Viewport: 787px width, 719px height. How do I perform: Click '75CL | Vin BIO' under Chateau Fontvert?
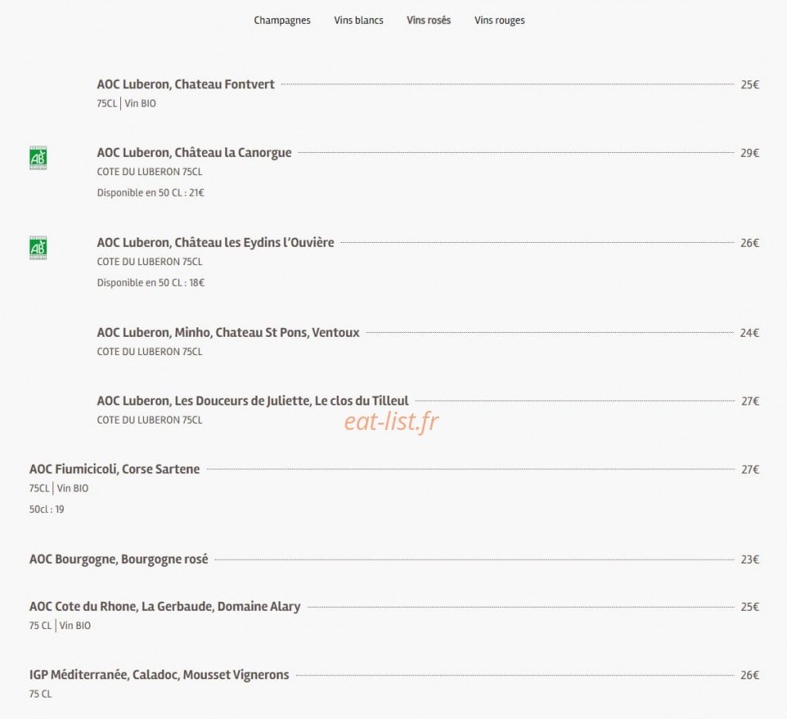[127, 104]
